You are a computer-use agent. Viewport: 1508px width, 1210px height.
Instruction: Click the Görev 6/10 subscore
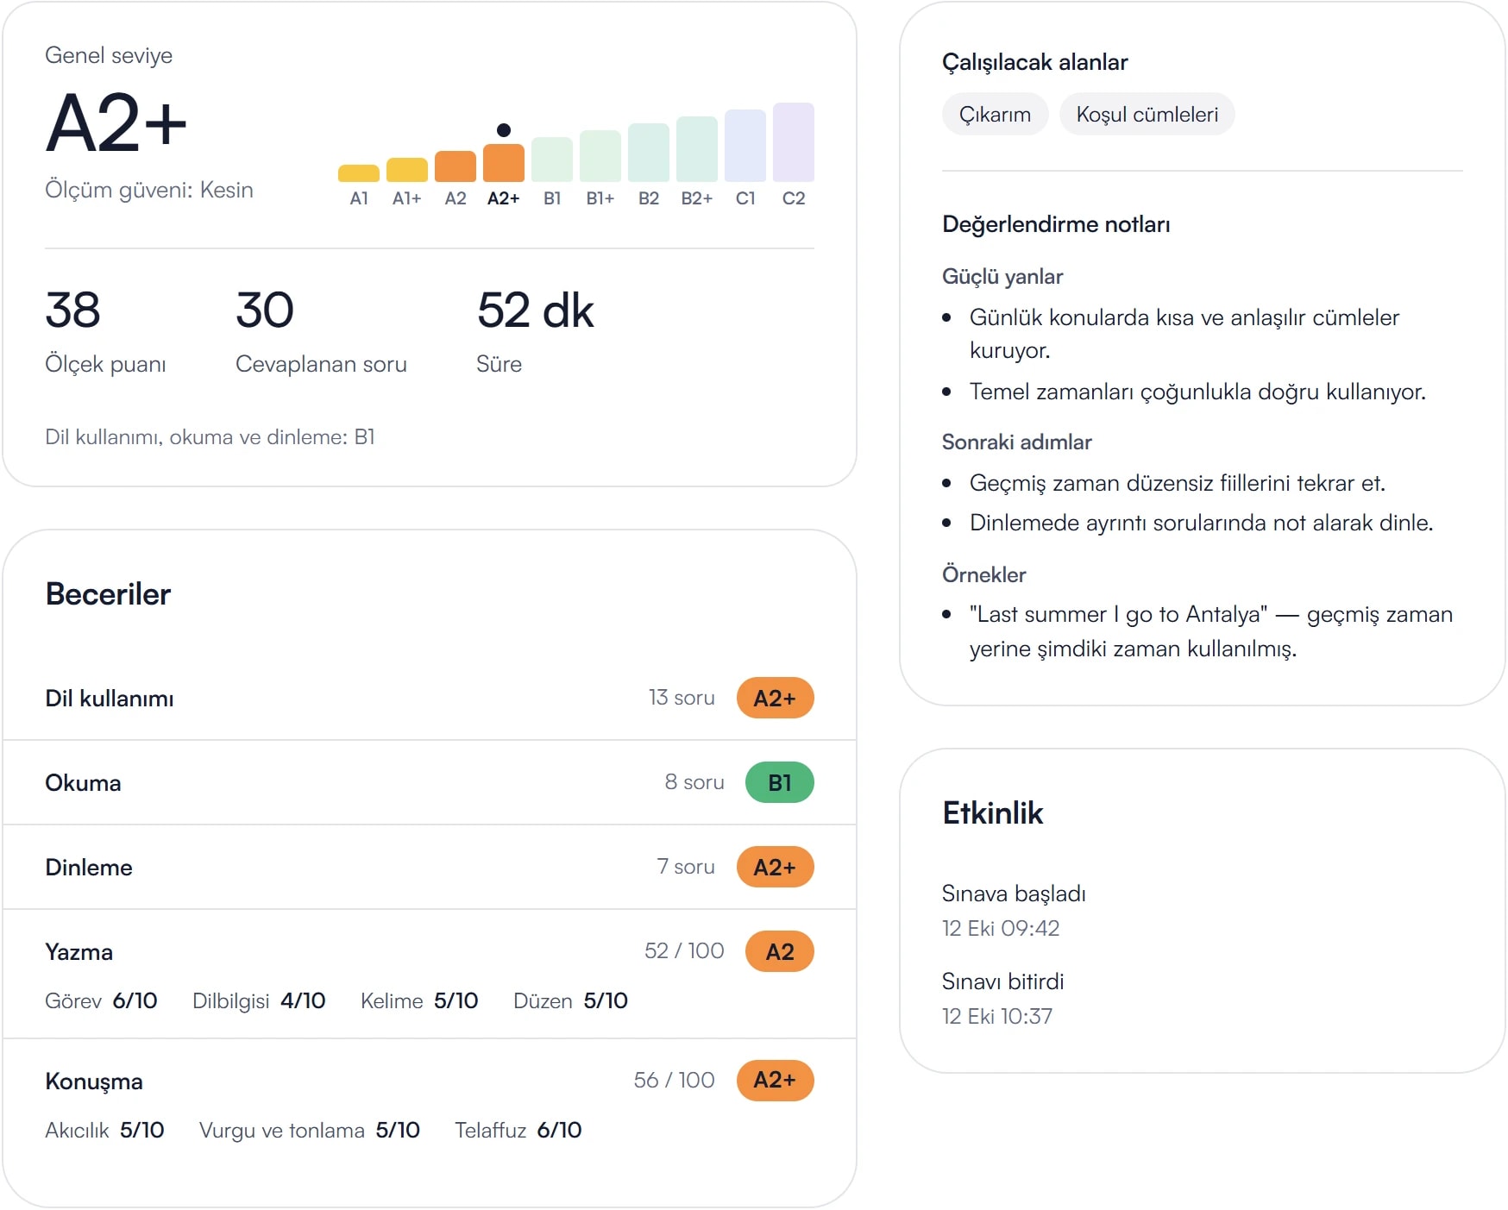(x=101, y=1000)
